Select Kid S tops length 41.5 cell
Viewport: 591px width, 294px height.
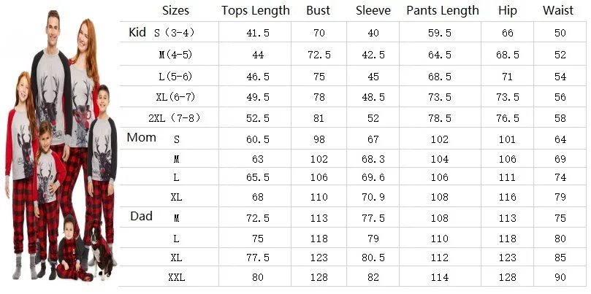258,33
